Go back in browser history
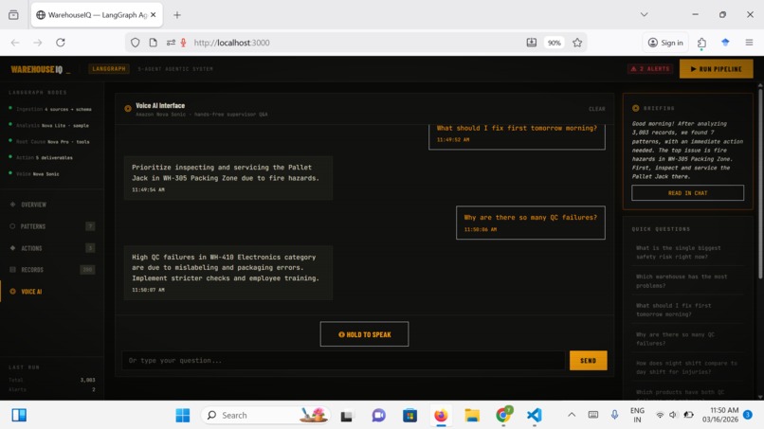The height and width of the screenshot is (429, 764). pos(15,43)
